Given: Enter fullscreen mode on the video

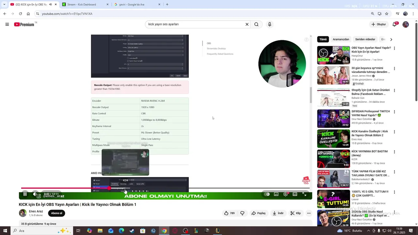Looking at the screenshot, I should [x=304, y=194].
